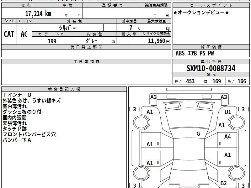Select the note バンパー下Ａ
Viewport: 251px width, 188px height.
[17, 140]
